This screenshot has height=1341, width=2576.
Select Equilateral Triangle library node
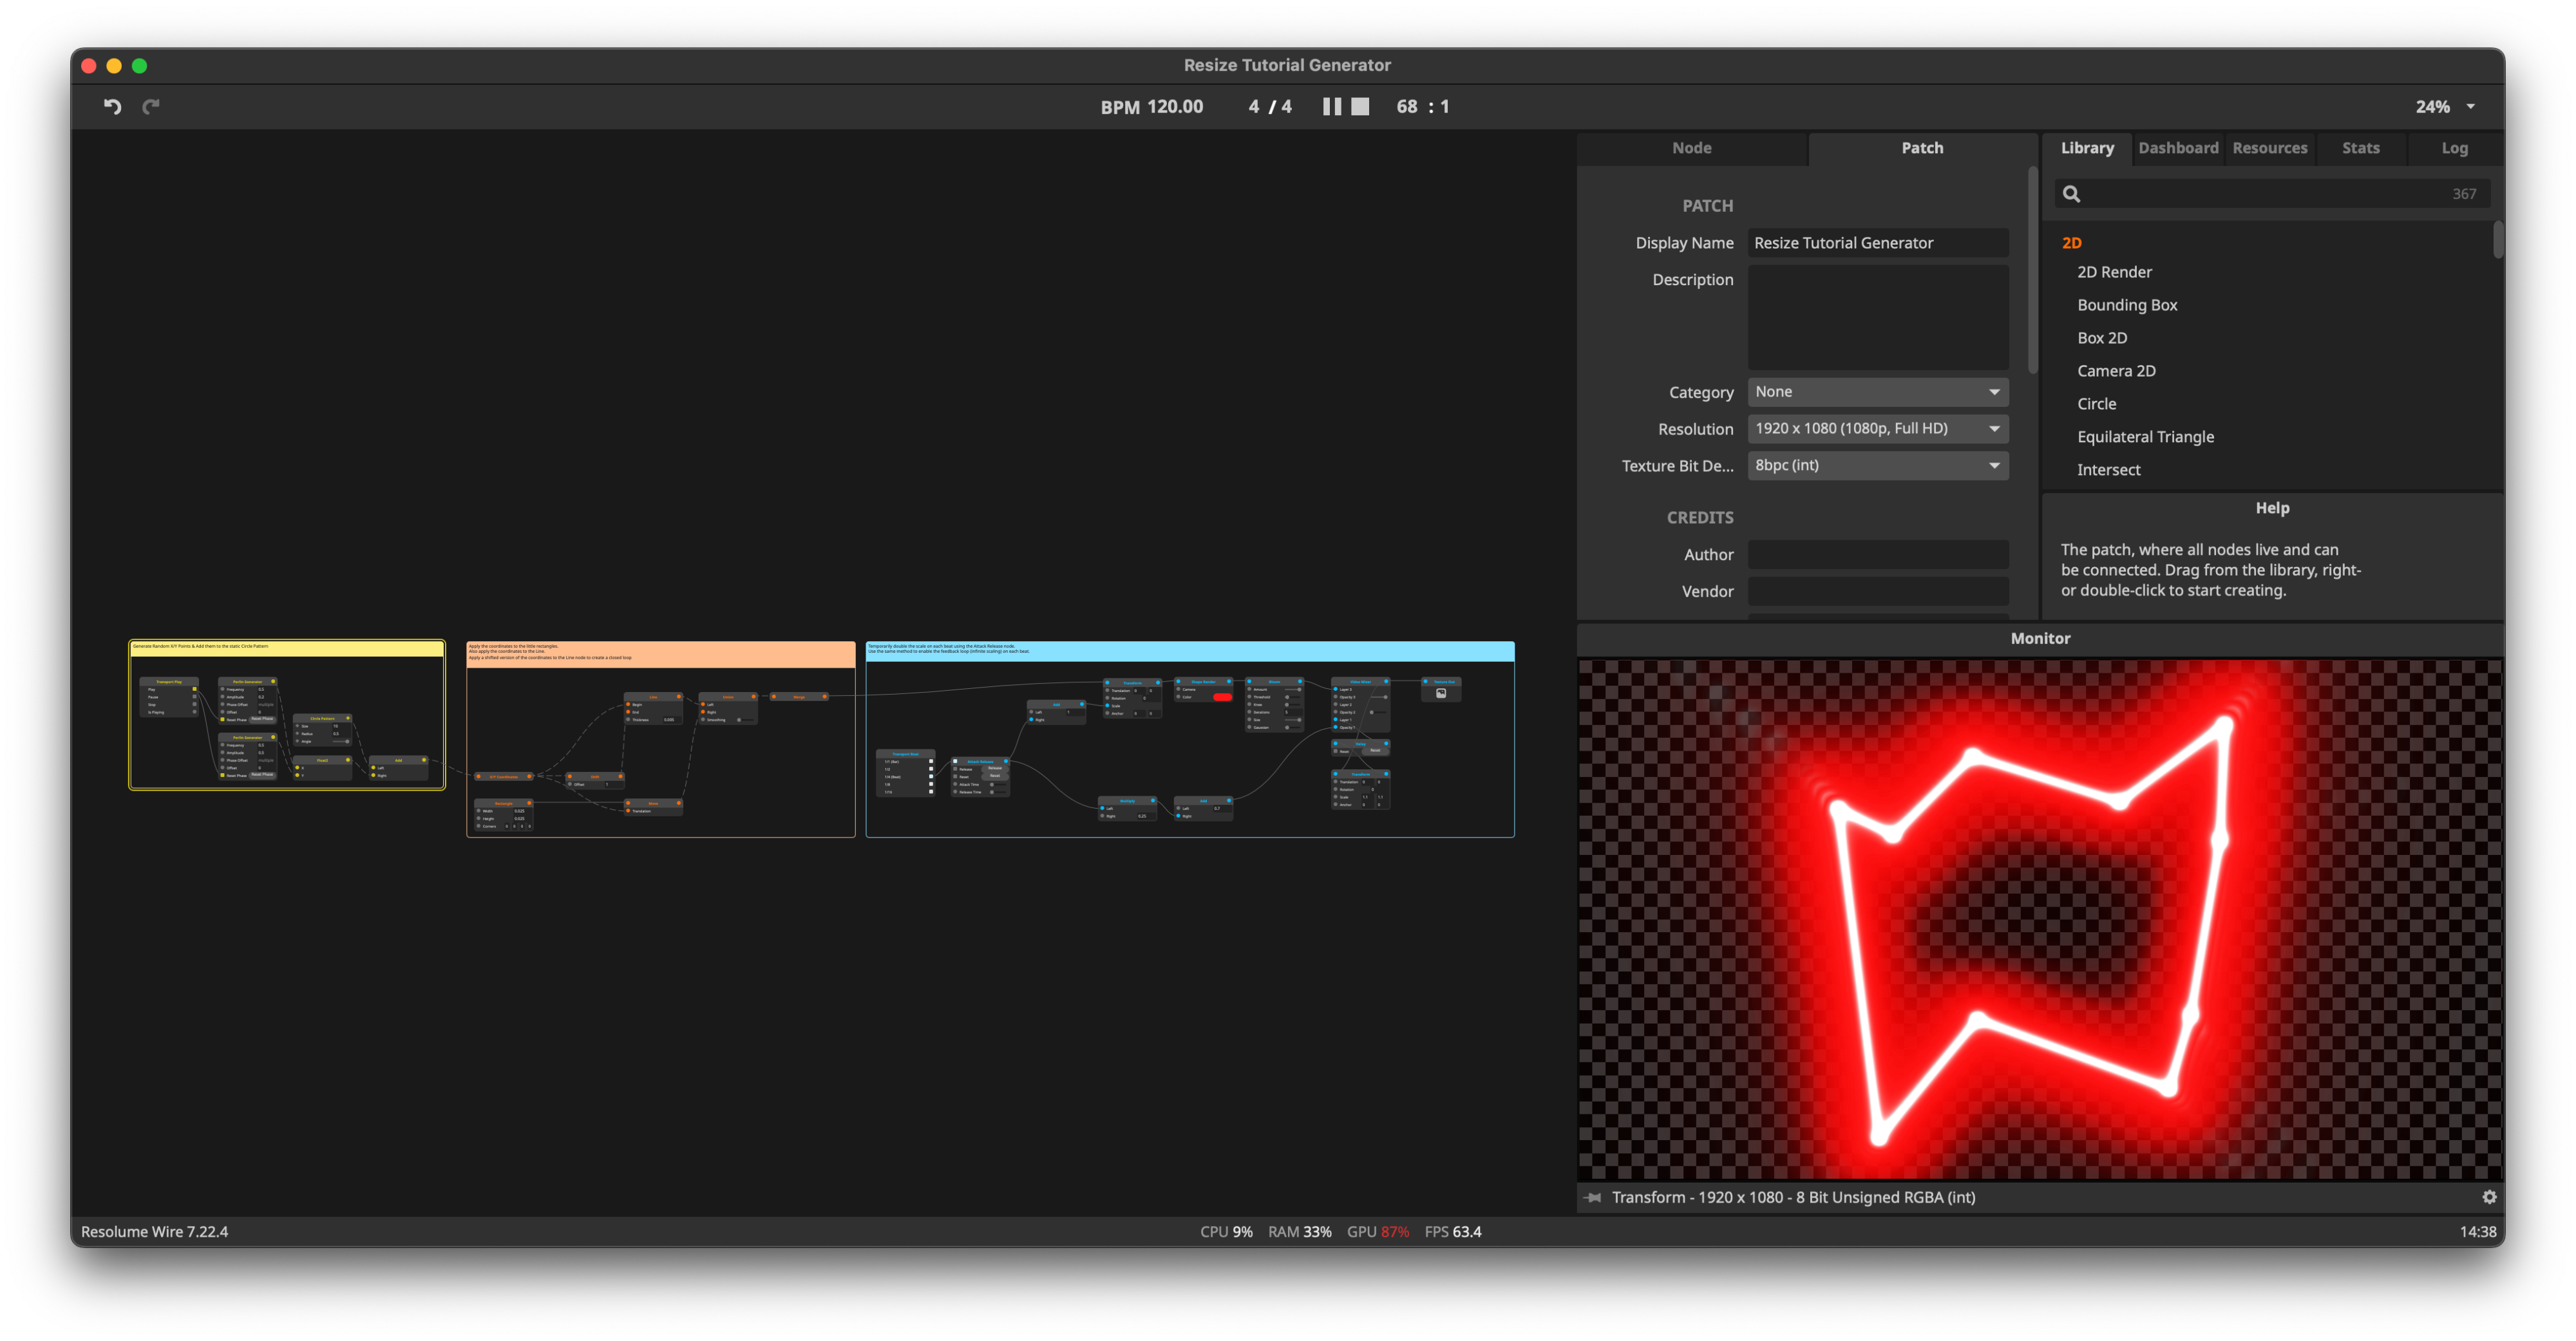pos(2145,437)
